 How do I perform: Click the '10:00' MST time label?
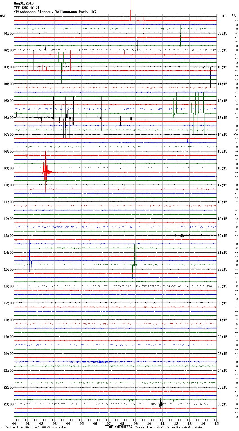[9, 185]
